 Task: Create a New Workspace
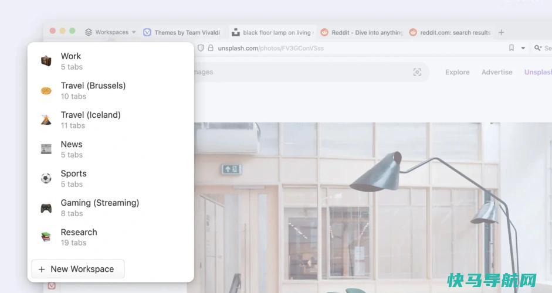(78, 269)
